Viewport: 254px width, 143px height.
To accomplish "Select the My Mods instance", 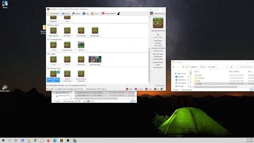I will (x=67, y=32).
